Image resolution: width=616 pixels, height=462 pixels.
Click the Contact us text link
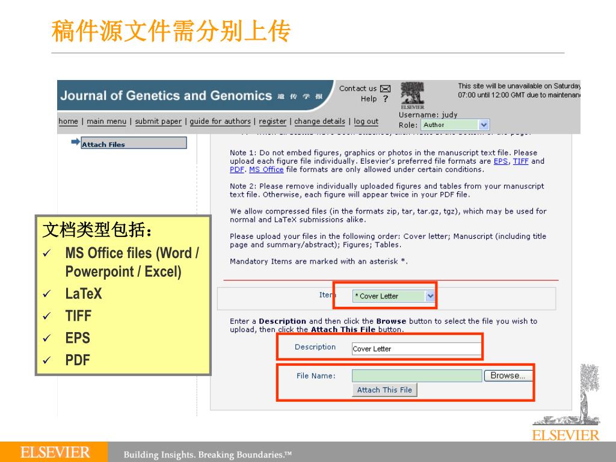coord(358,88)
